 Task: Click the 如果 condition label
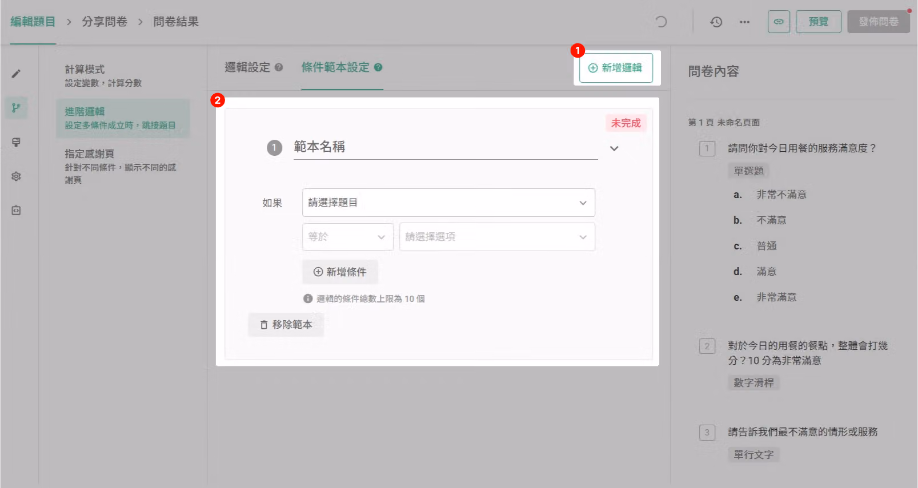tap(272, 203)
